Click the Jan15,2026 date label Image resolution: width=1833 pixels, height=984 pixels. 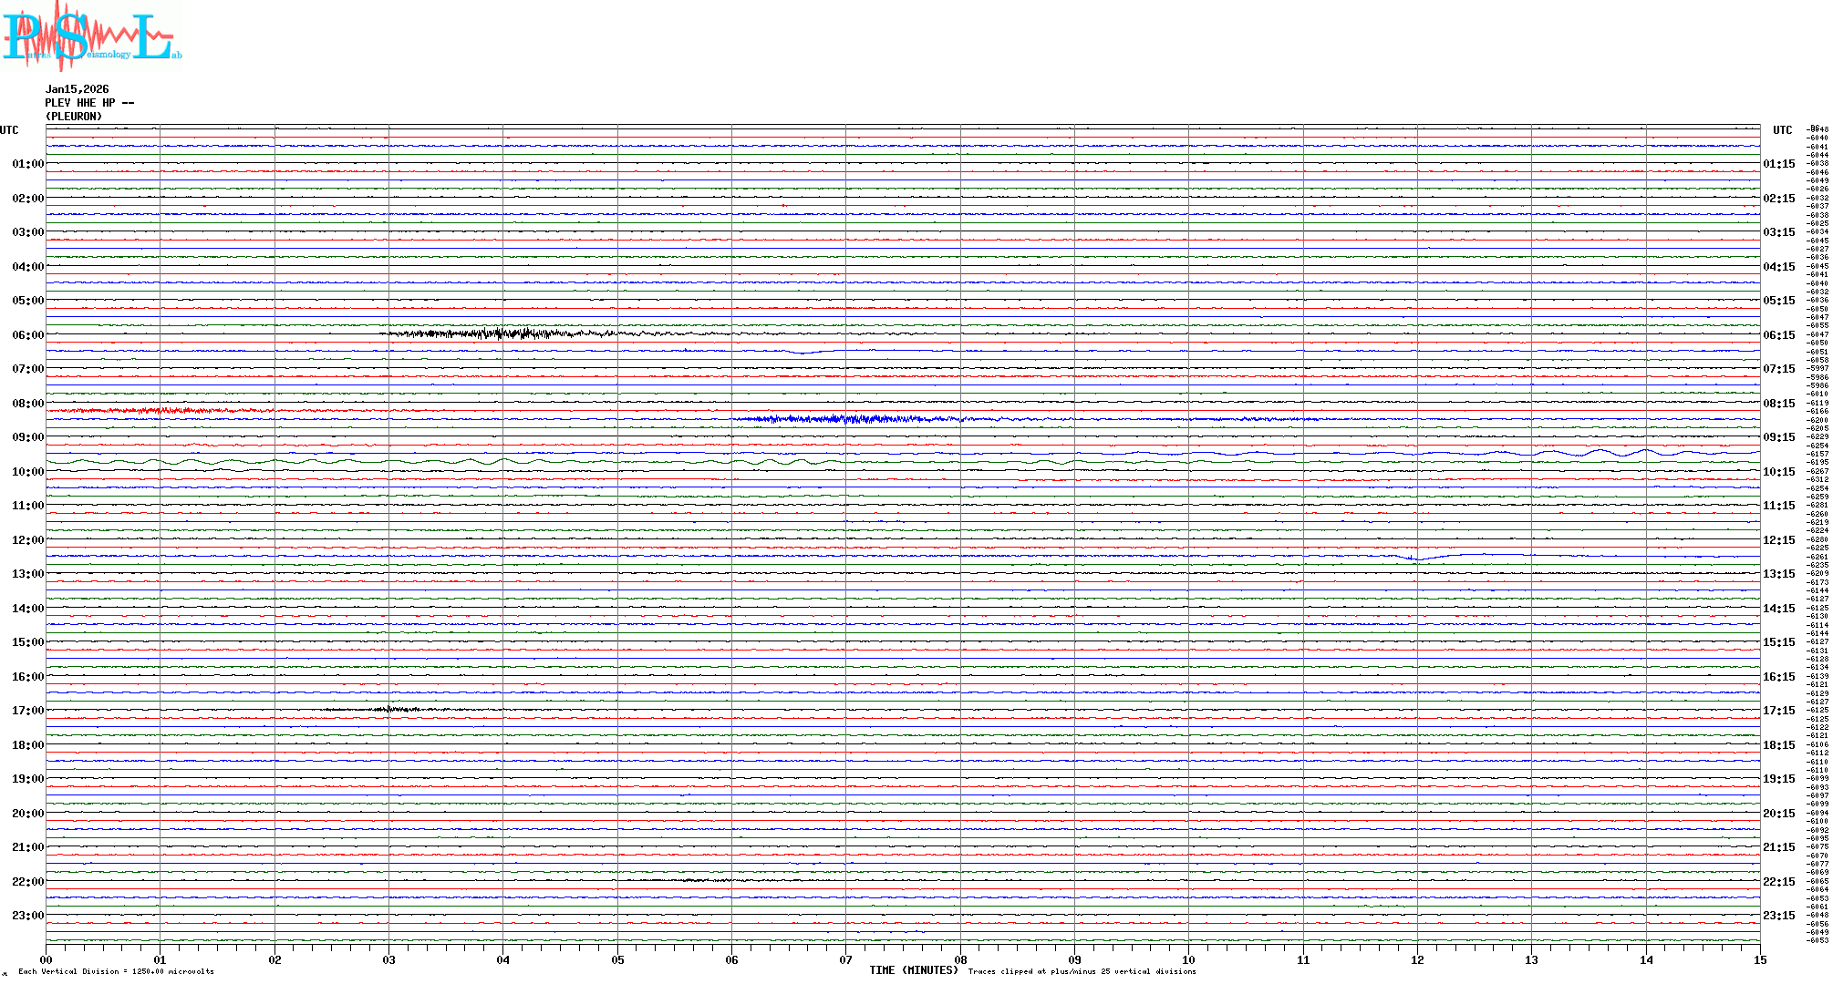click(x=77, y=89)
